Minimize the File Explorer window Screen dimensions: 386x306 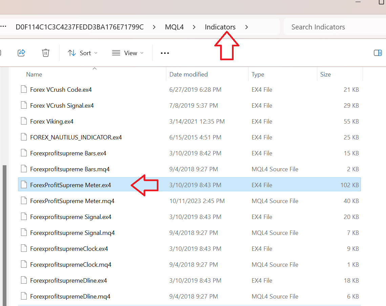[x=358, y=2]
